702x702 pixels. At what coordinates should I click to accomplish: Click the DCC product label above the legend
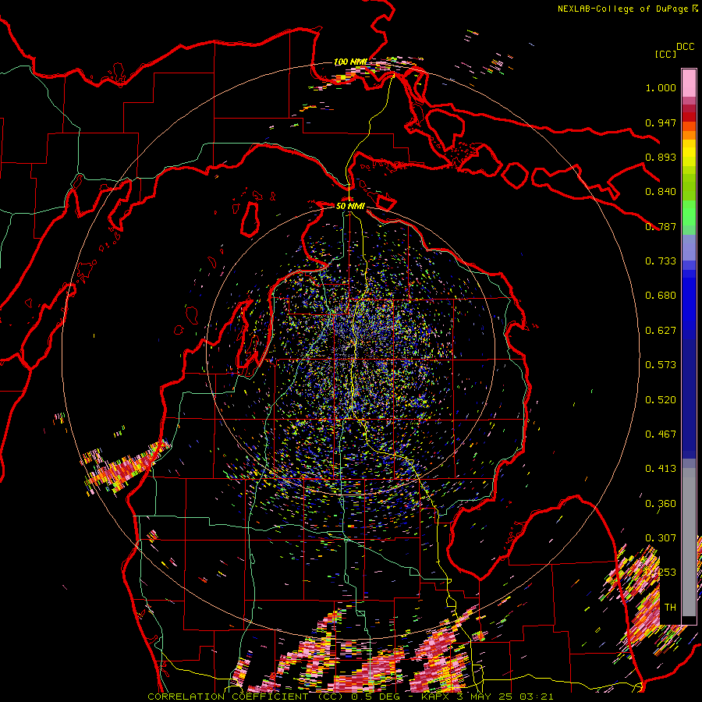point(686,47)
